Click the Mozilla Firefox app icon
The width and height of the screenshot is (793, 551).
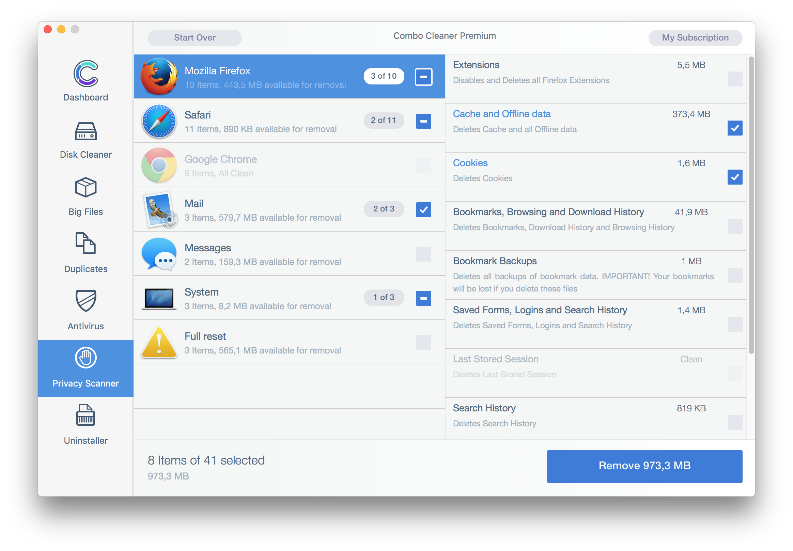click(x=159, y=76)
